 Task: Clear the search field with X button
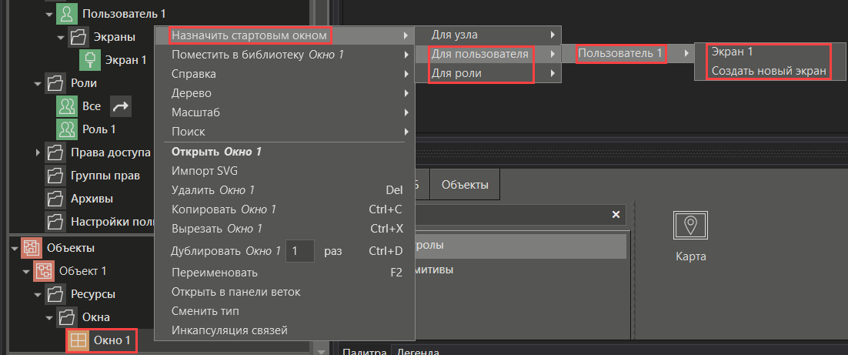point(616,214)
